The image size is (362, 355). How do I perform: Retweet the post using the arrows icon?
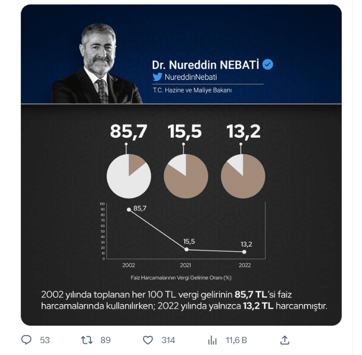87,340
